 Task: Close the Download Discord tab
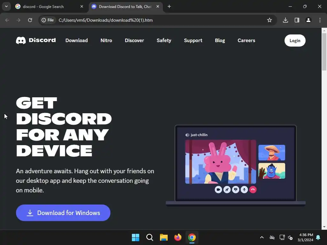click(158, 6)
